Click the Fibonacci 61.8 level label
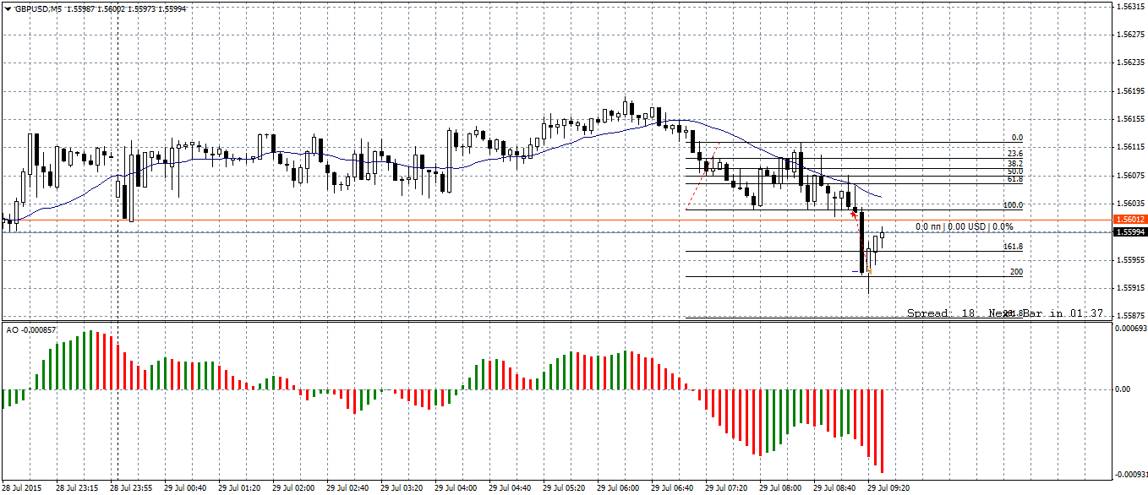The width and height of the screenshot is (1148, 495). coord(1015,179)
